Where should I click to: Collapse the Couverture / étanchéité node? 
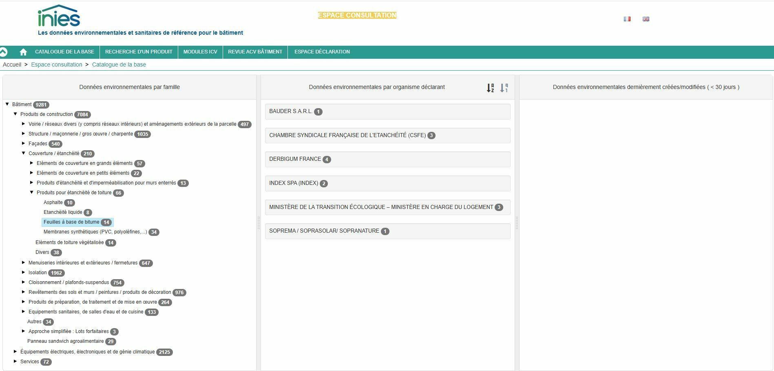coord(23,153)
